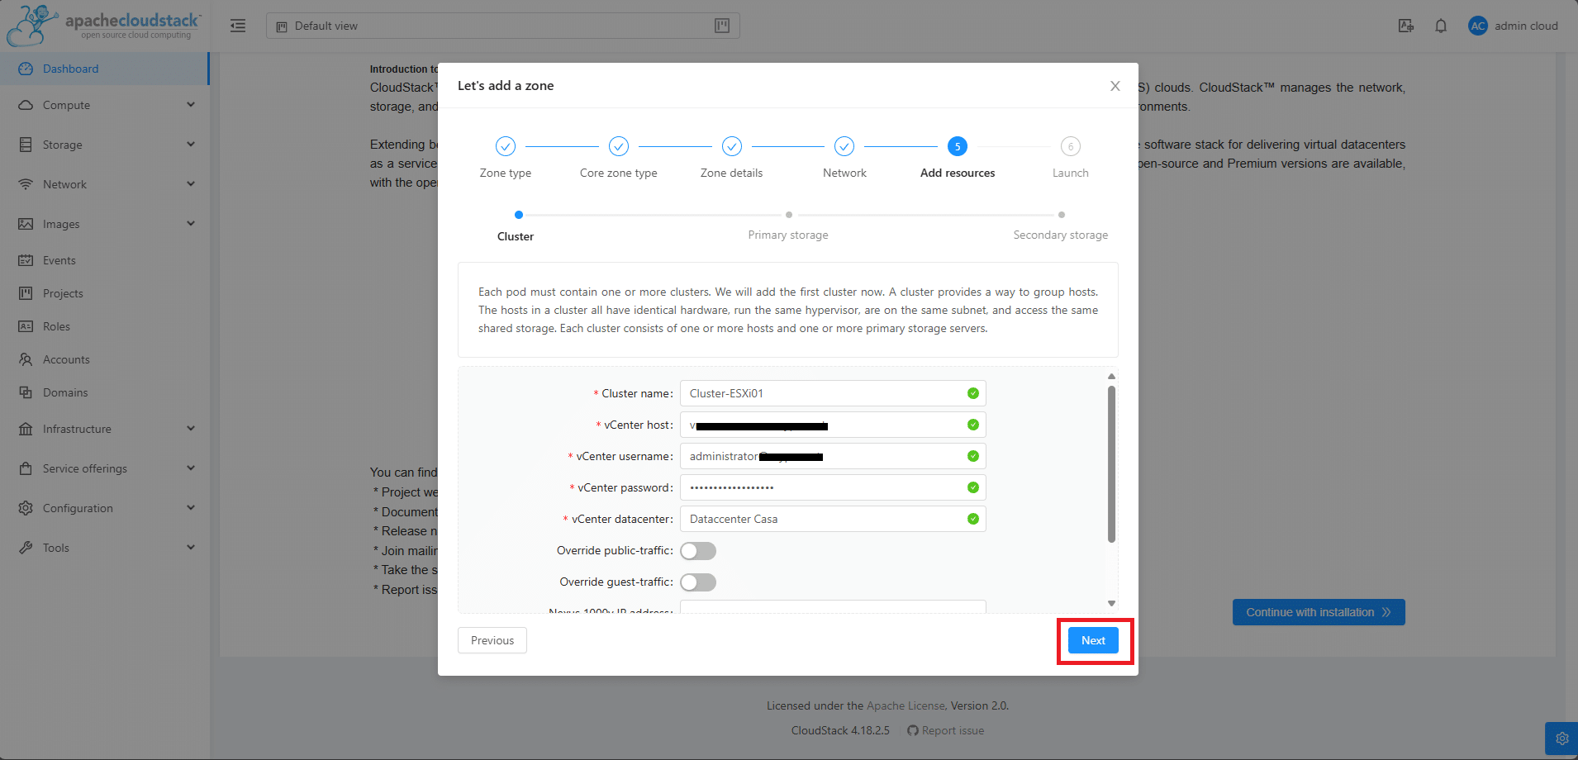Click the Service offerings bag icon
This screenshot has width=1578, height=760.
pyautogui.click(x=26, y=468)
